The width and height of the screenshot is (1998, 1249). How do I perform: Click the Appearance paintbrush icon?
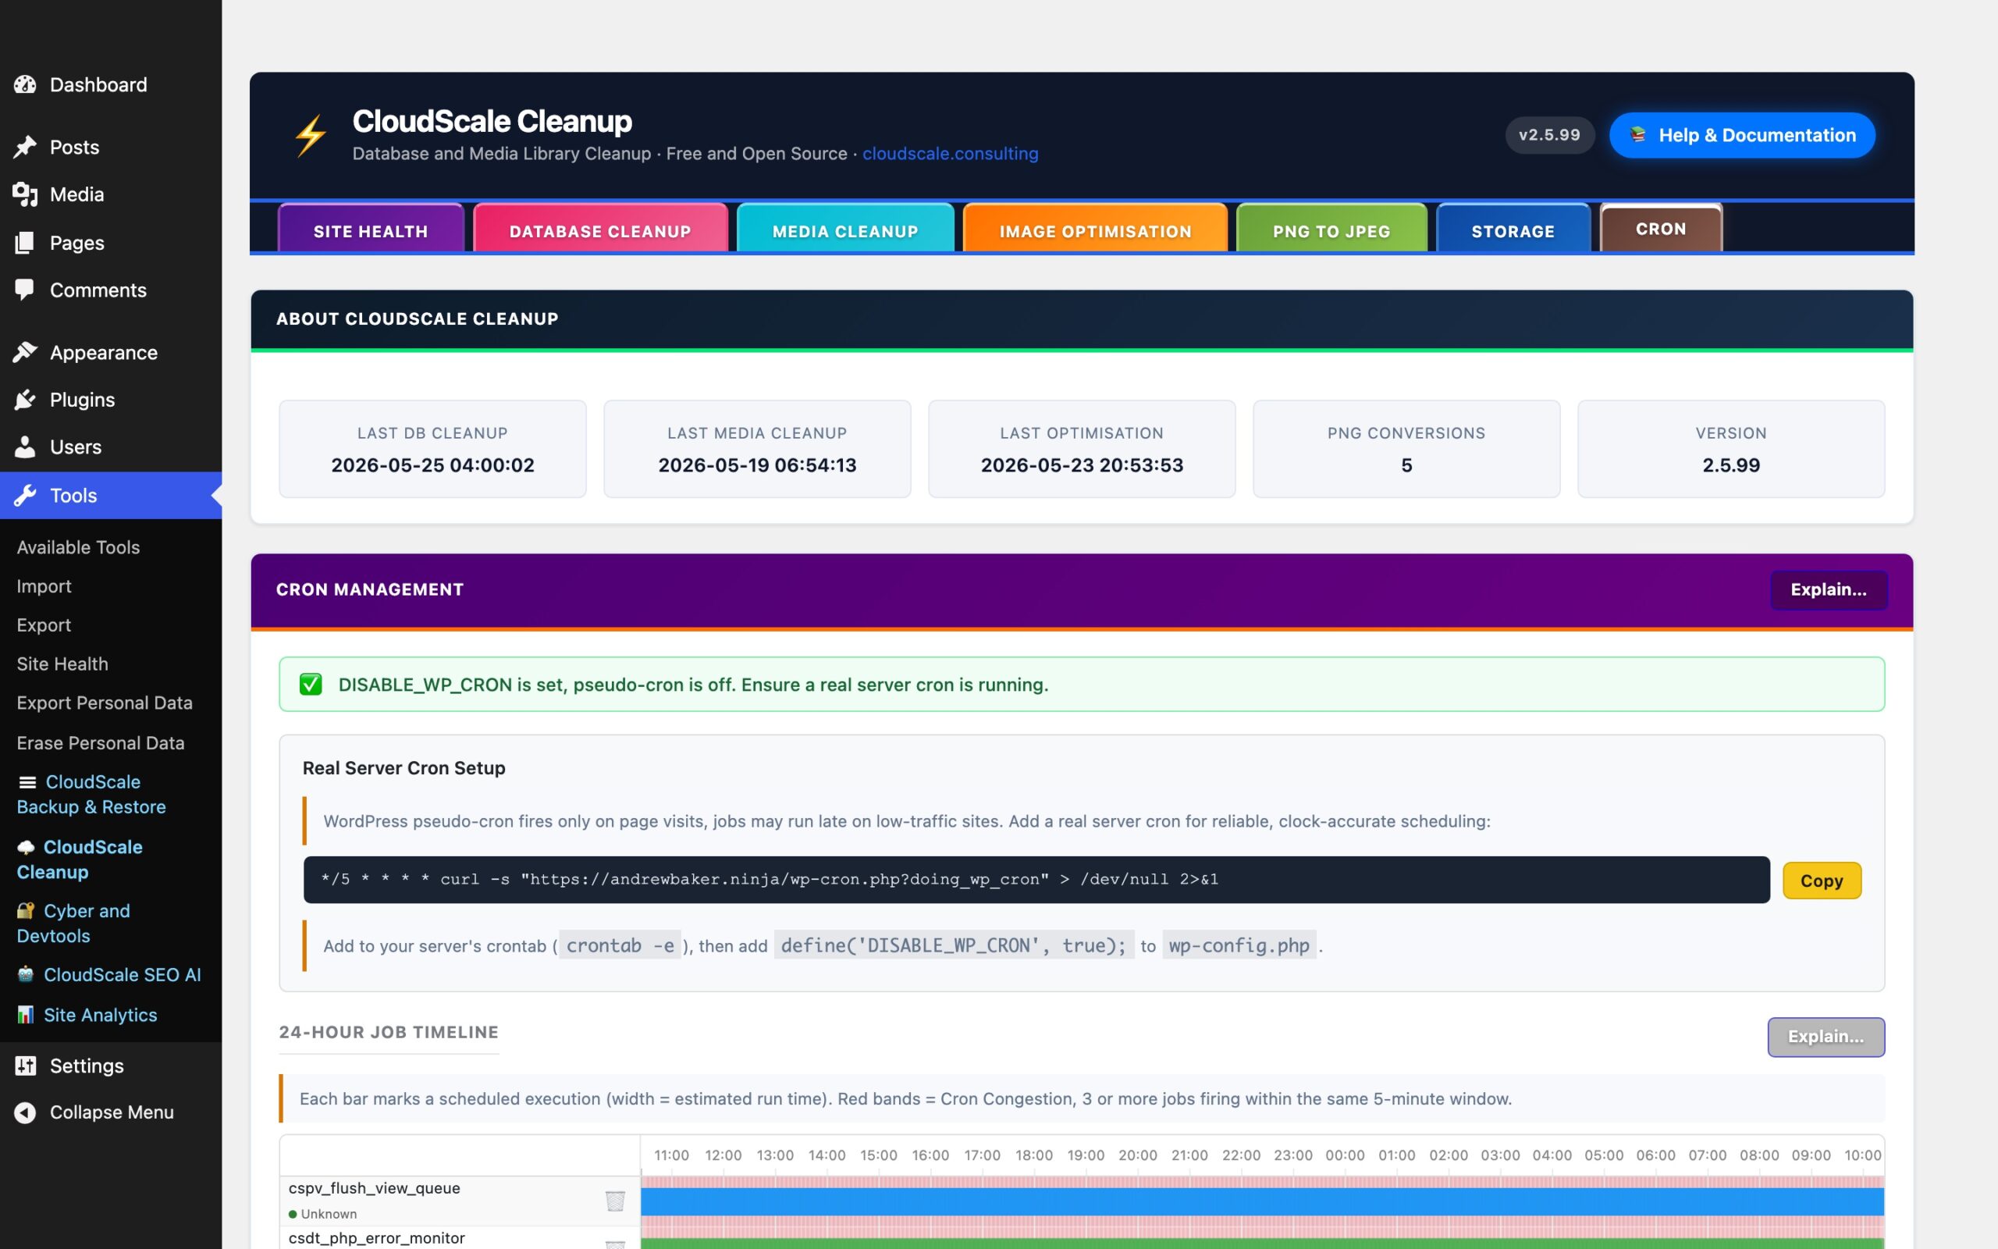[25, 353]
